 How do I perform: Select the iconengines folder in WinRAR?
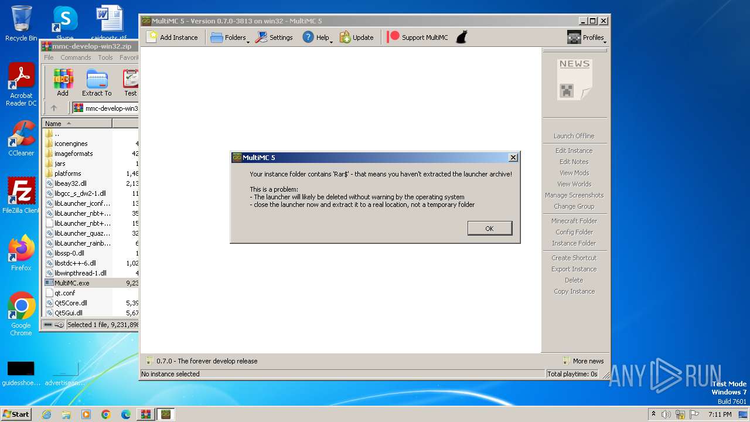71,144
